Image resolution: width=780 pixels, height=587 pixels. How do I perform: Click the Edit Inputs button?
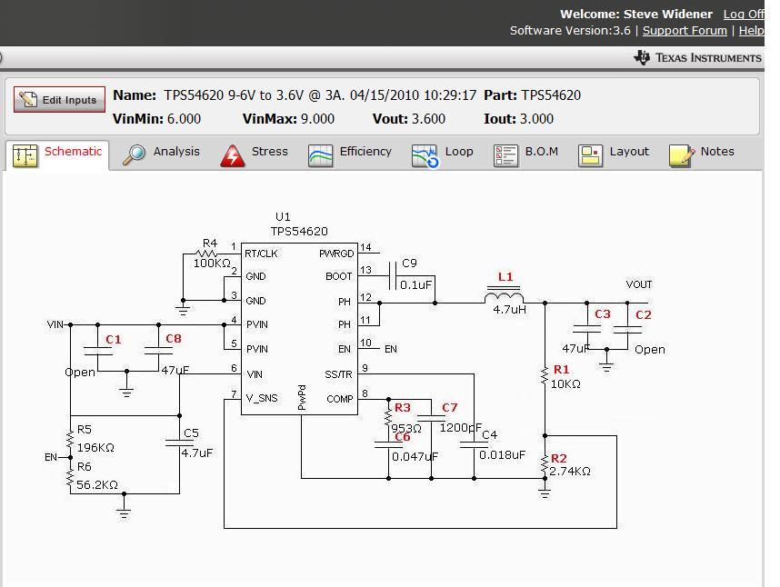(58, 100)
